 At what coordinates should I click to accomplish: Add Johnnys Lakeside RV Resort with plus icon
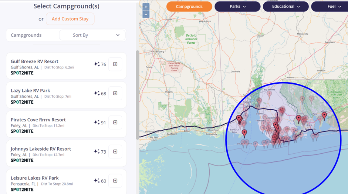click(x=115, y=151)
